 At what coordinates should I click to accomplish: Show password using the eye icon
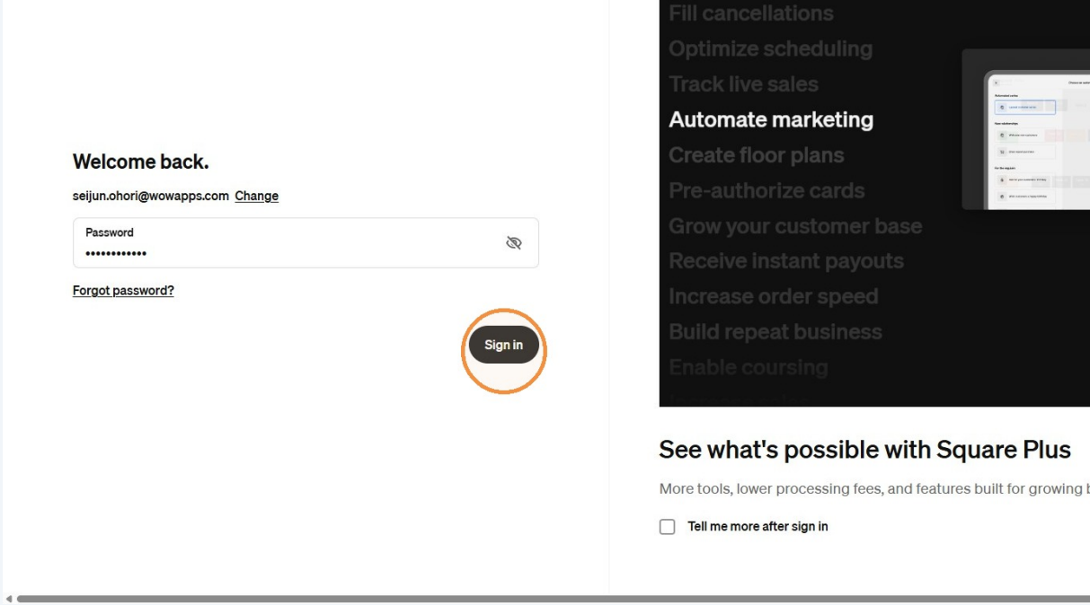pyautogui.click(x=514, y=243)
